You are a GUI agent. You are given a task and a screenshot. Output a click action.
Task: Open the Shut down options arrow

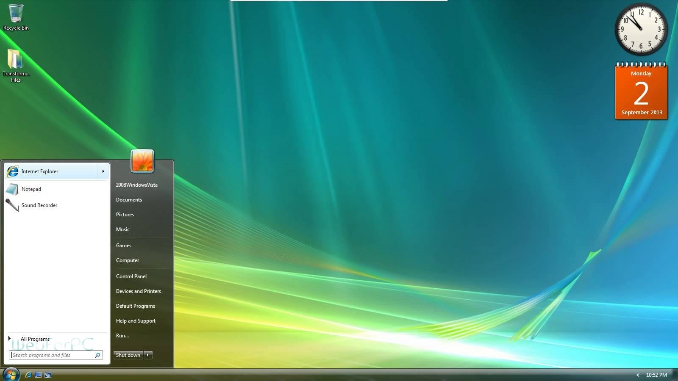click(148, 355)
